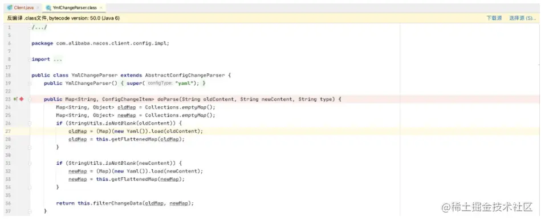Click the AbstractConfigChangeParser class name

coord(185,75)
